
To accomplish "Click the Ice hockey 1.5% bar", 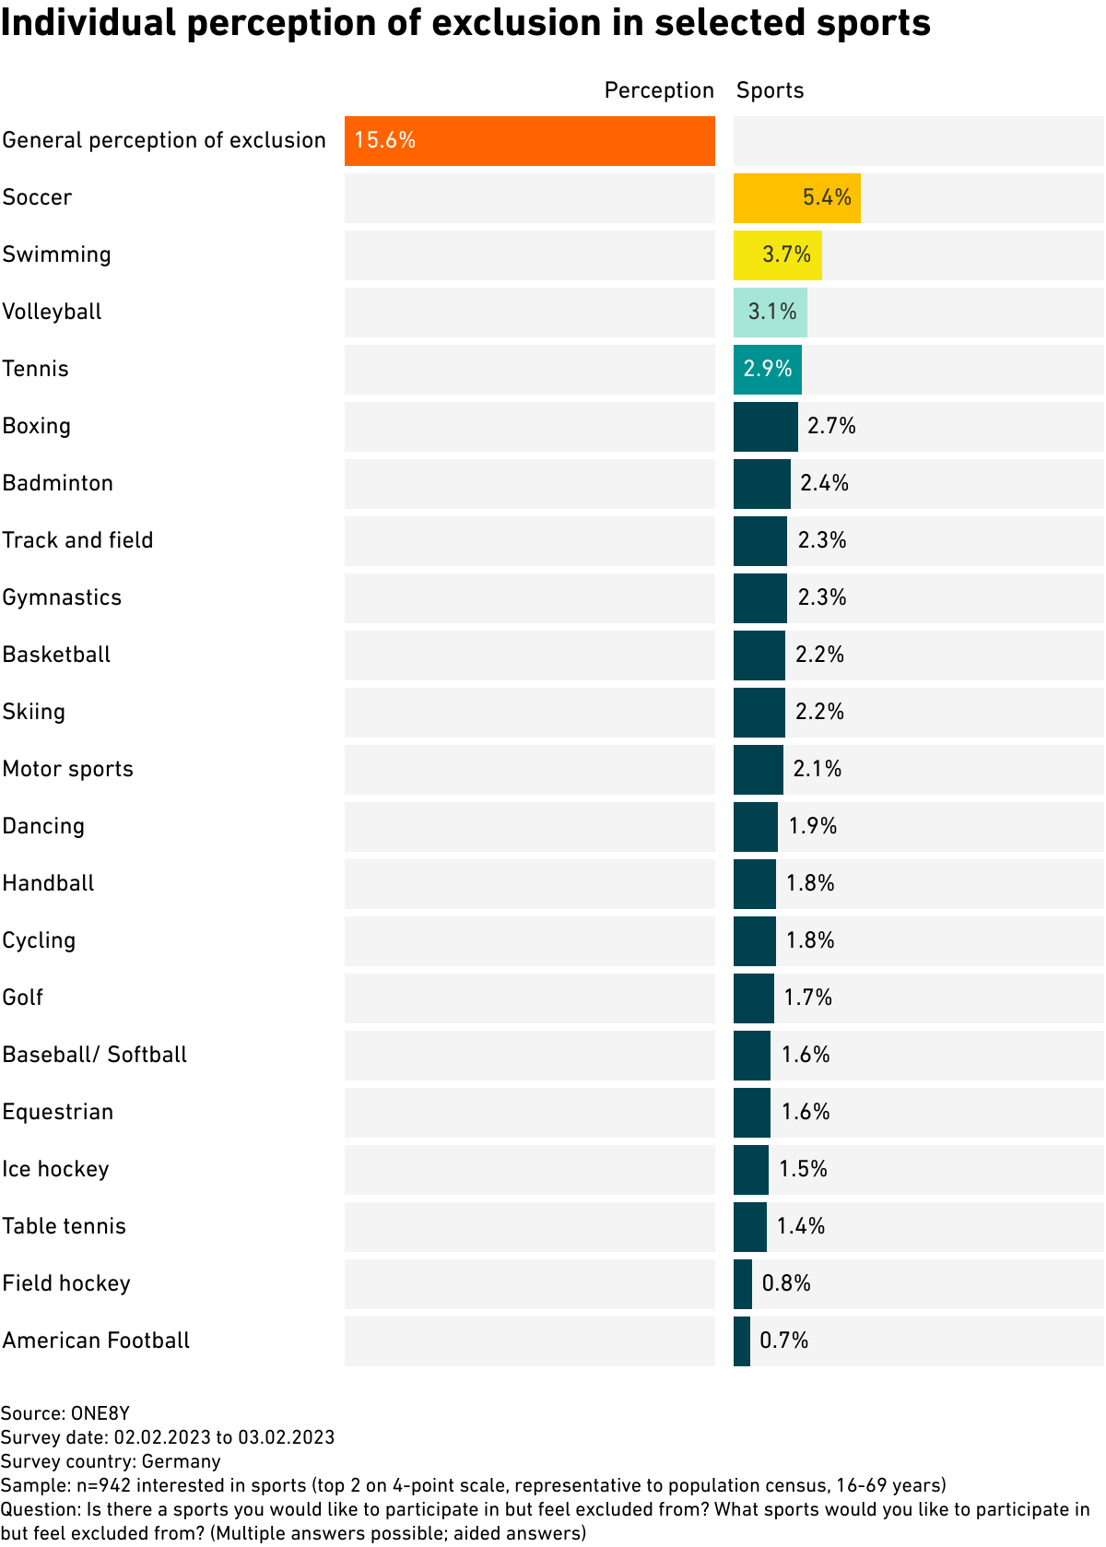I will pyautogui.click(x=750, y=1170).
